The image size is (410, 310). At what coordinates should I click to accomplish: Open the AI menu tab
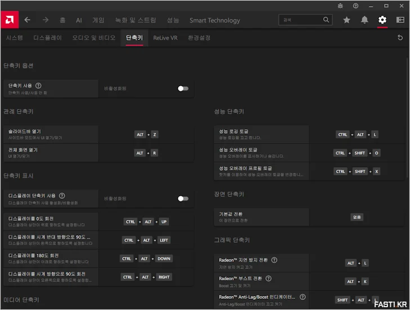(79, 20)
